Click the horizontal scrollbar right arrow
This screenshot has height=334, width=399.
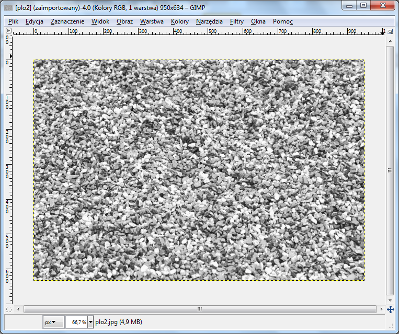click(x=381, y=309)
